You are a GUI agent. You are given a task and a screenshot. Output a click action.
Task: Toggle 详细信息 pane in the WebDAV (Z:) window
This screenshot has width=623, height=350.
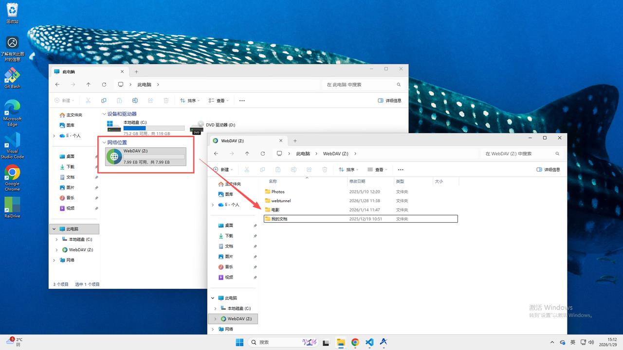point(548,170)
